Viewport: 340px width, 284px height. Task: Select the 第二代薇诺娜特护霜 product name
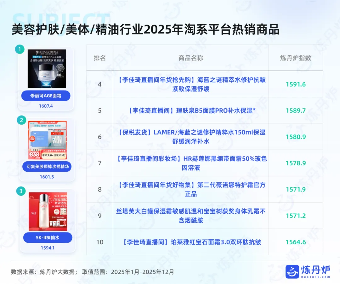[191, 189]
